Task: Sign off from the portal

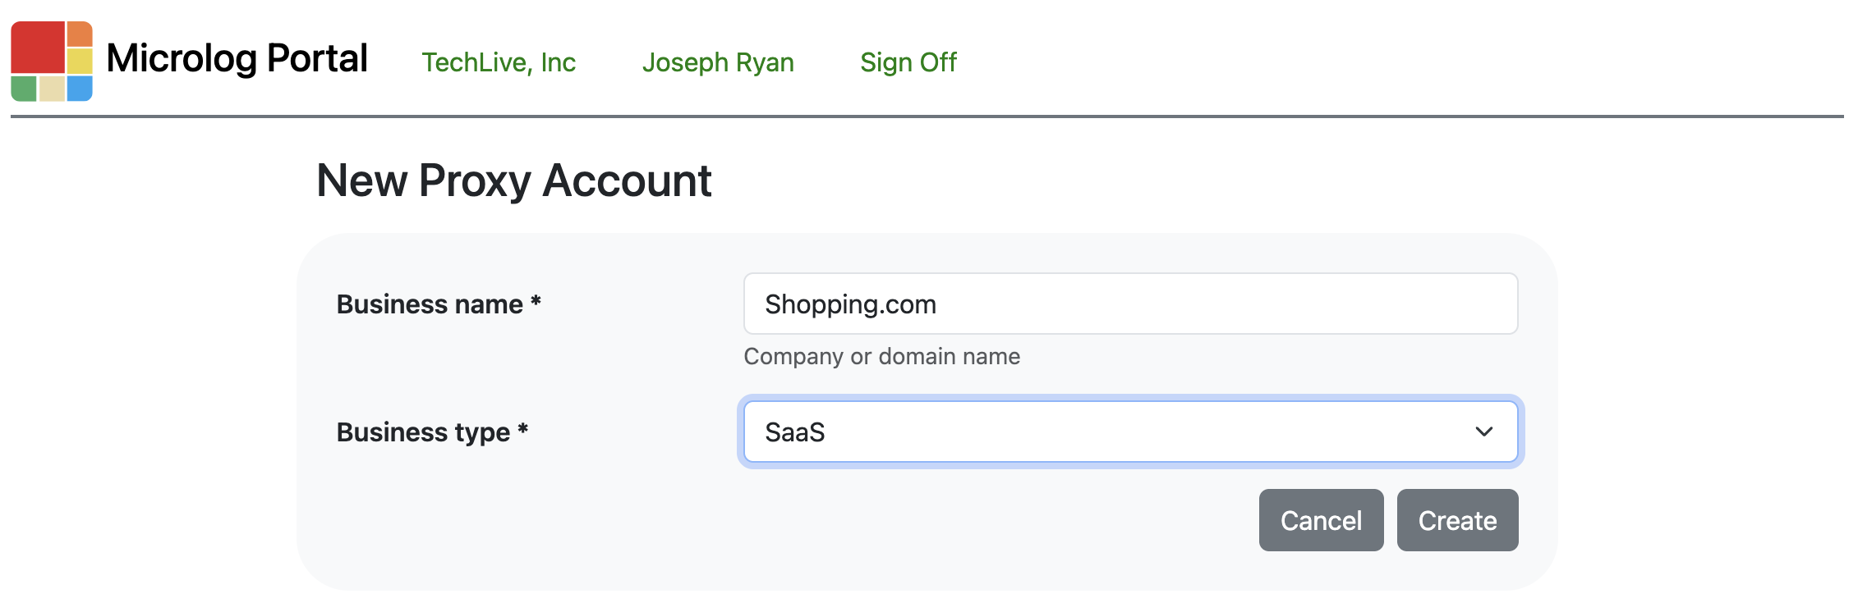Action: [908, 62]
